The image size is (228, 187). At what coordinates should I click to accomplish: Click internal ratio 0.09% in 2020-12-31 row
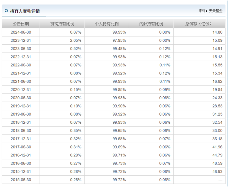tap(165, 90)
